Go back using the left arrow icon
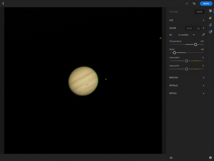 3,3
